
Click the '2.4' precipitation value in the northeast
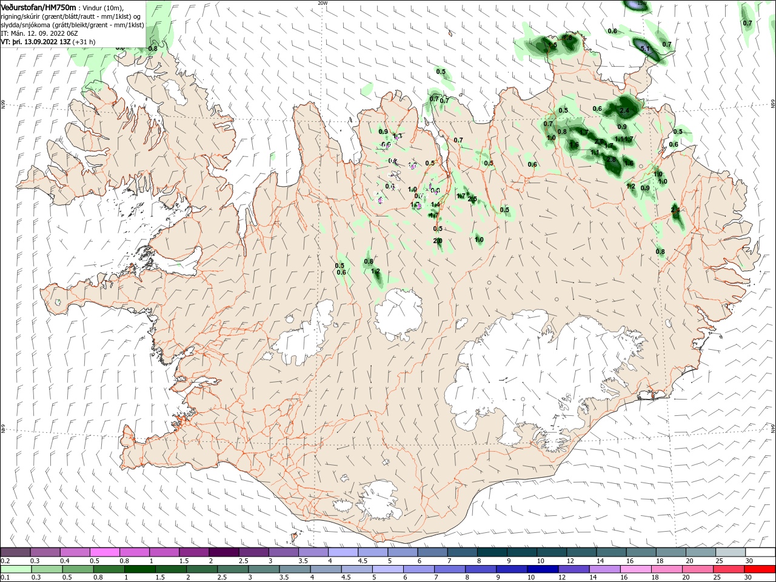(x=625, y=110)
